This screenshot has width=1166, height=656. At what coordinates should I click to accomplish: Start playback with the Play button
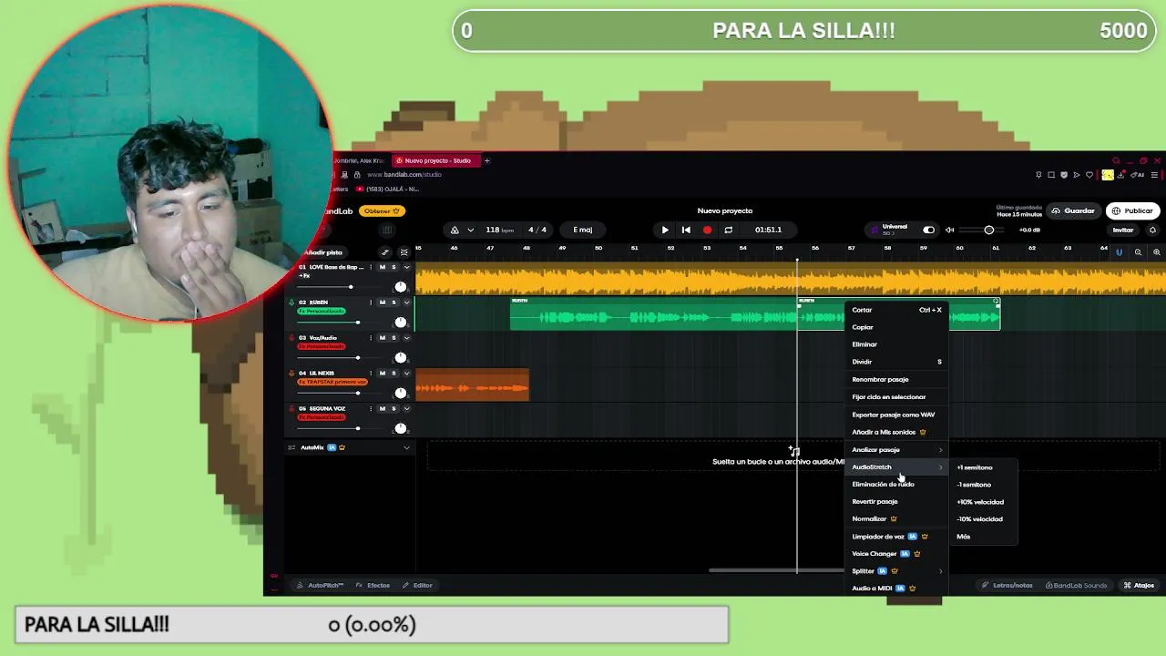tap(665, 230)
